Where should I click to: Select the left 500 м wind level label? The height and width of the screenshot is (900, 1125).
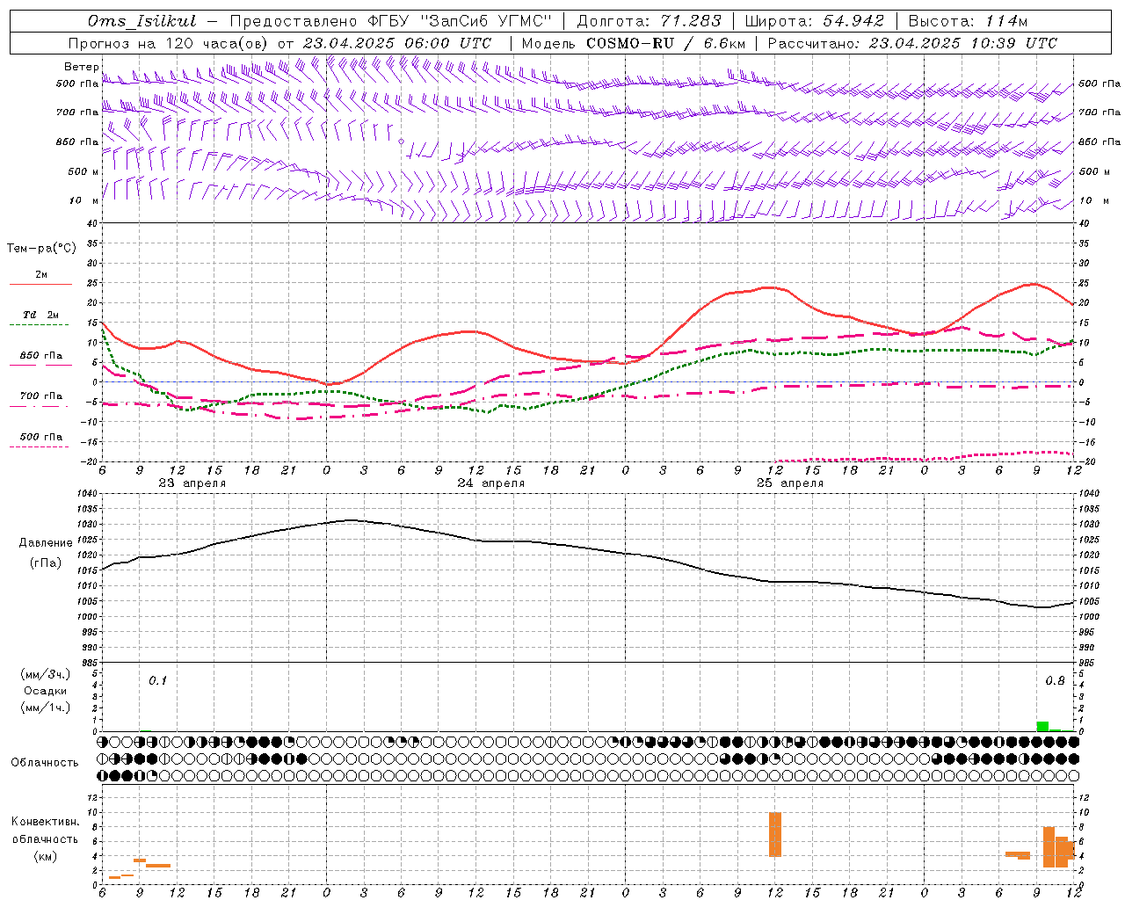tap(83, 171)
